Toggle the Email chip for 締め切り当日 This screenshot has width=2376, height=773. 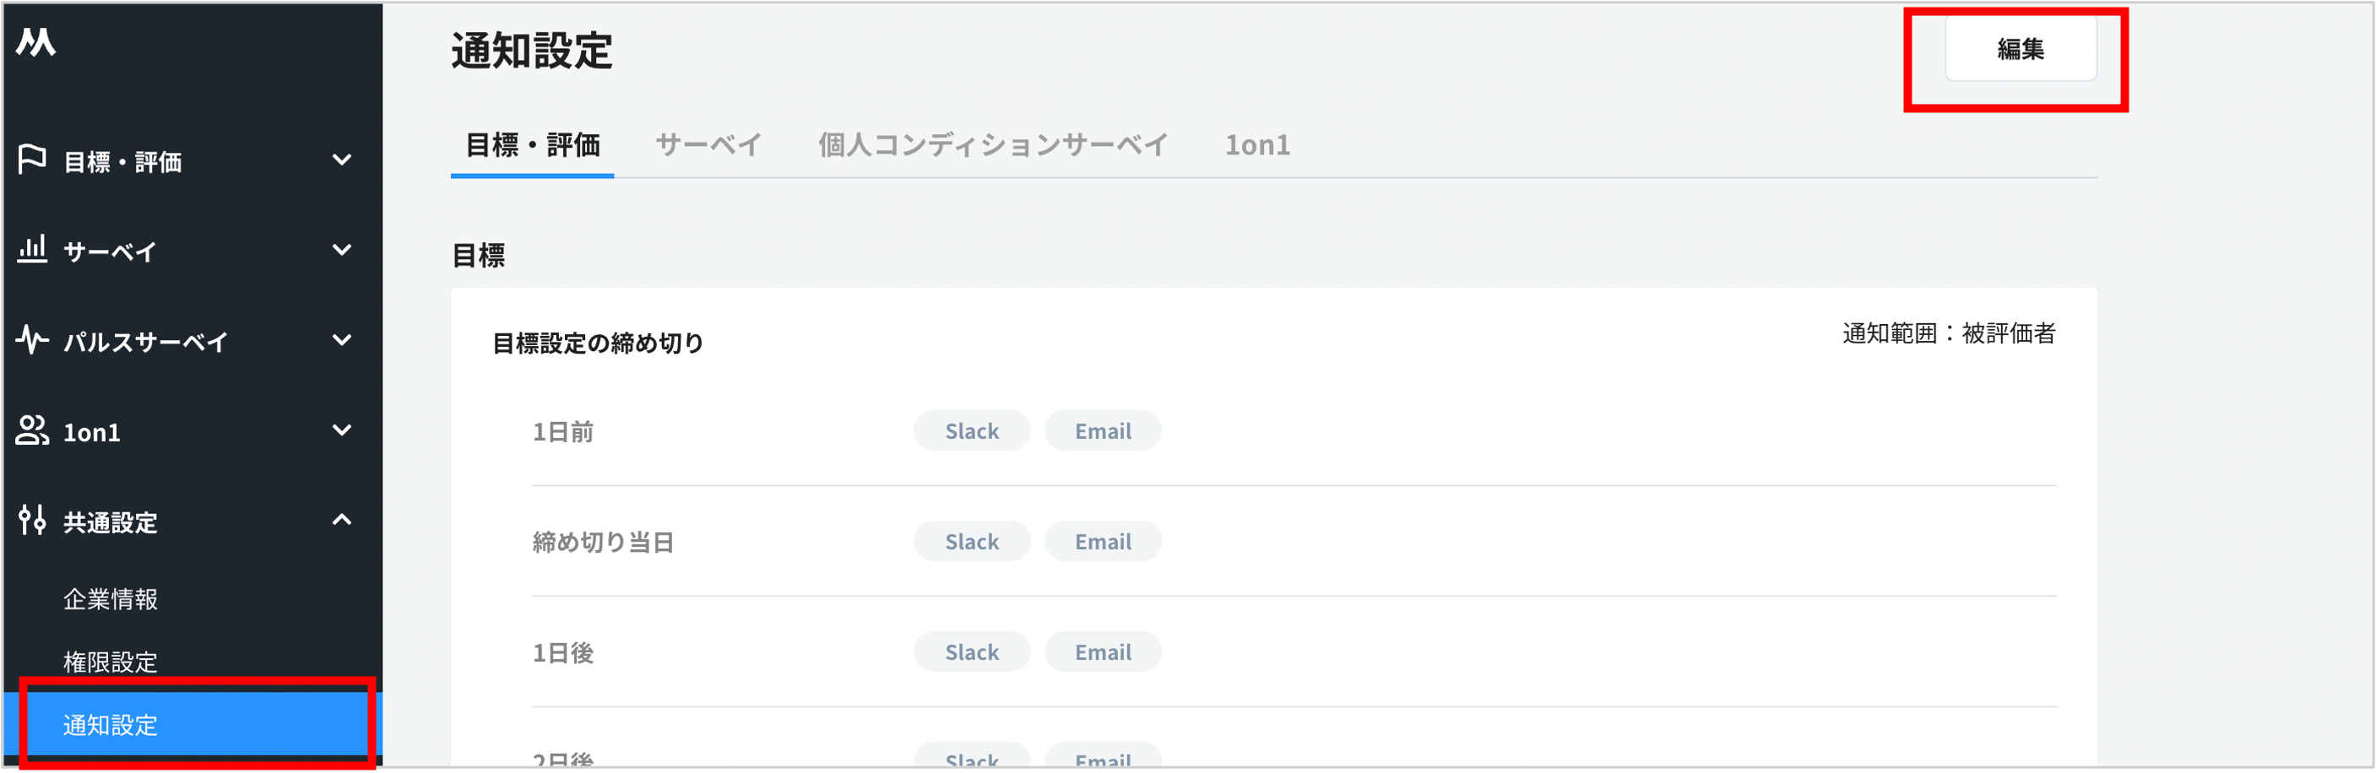coord(1103,542)
